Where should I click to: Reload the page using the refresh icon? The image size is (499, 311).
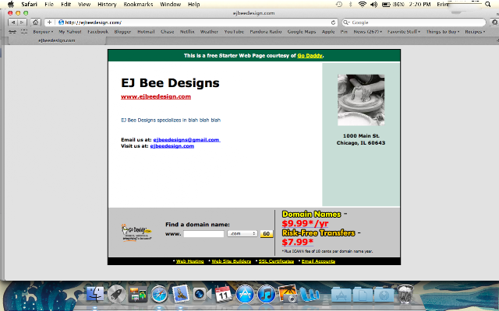333,23
